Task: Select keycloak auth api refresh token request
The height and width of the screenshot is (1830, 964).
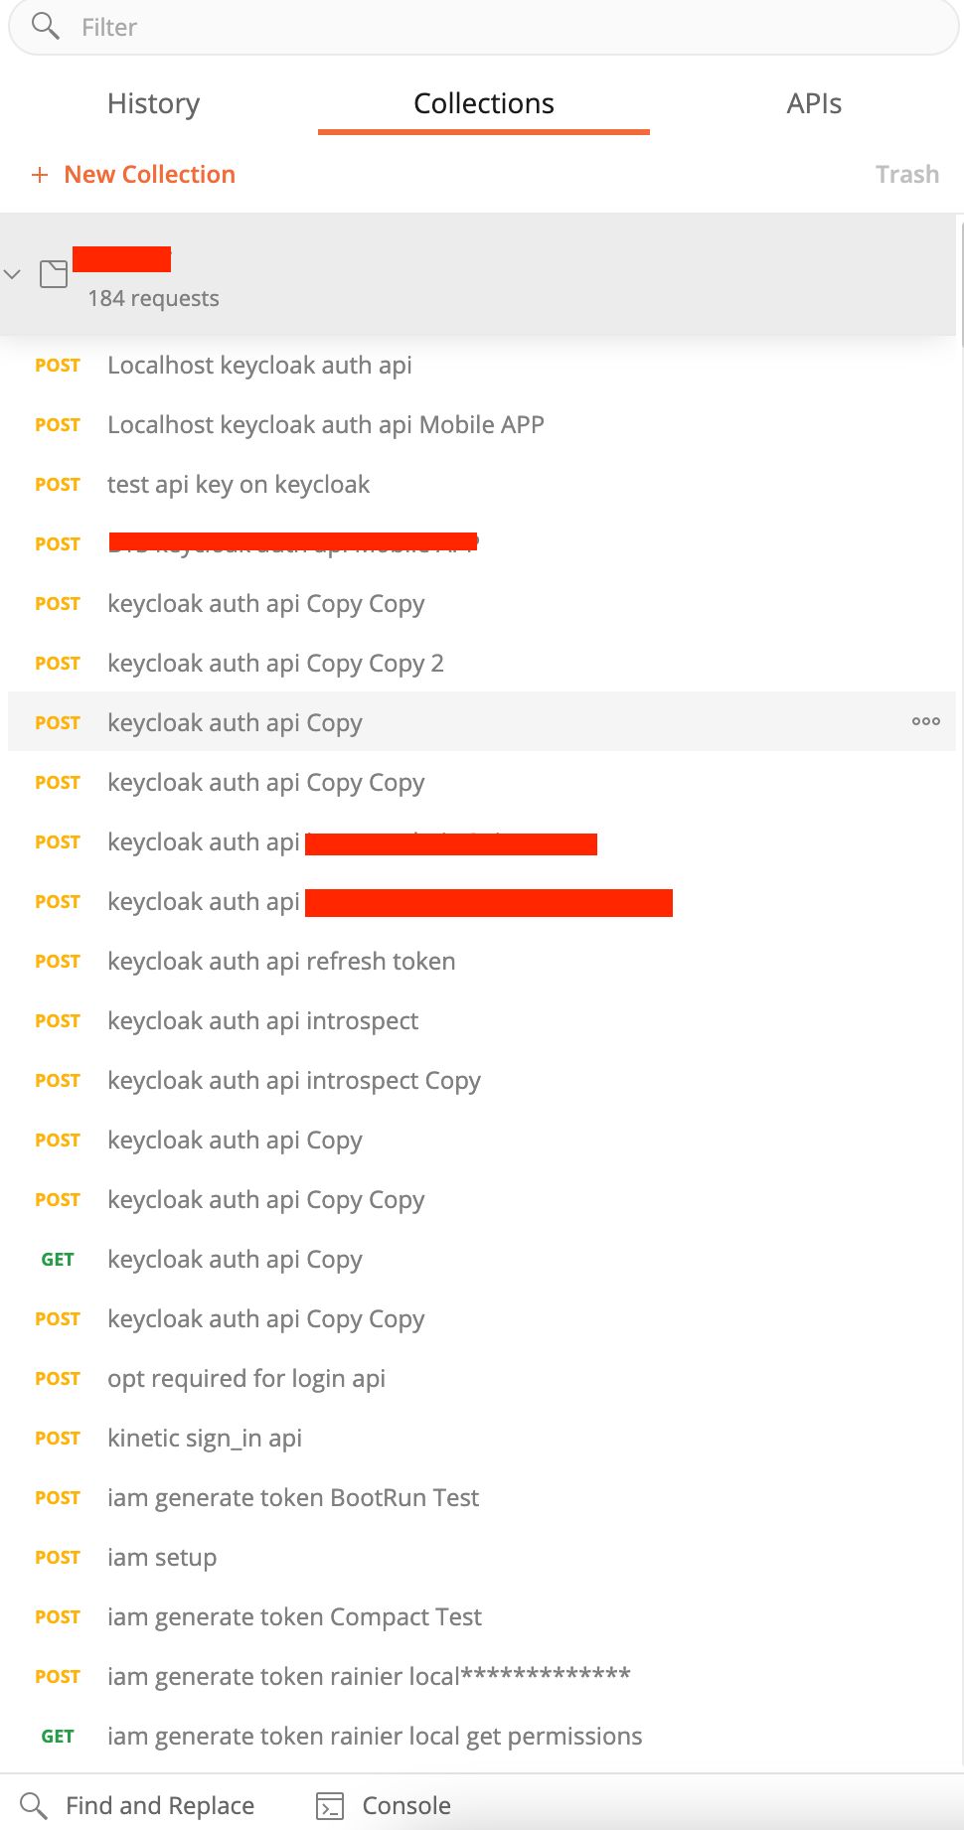Action: (281, 962)
